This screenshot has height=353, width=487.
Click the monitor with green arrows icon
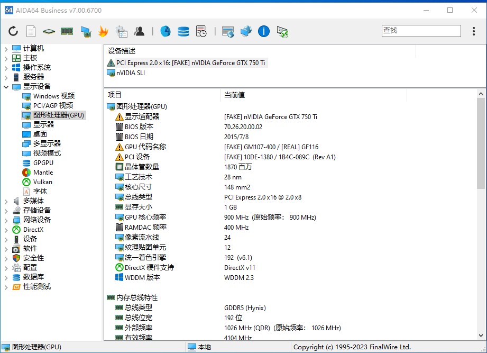[x=282, y=31]
